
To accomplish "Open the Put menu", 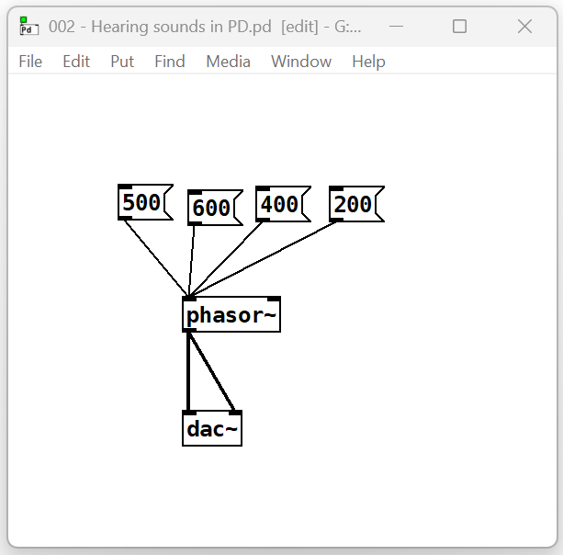I will coord(122,62).
